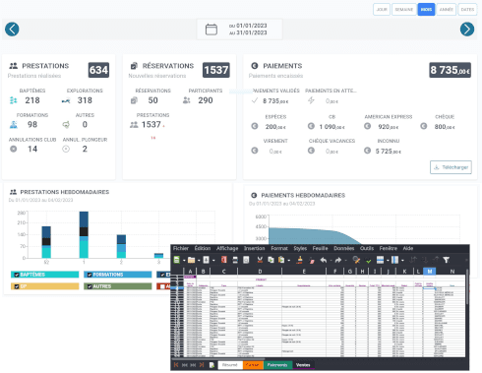Select the ANNÉE period button
Image resolution: width=482 pixels, height=373 pixels.
(x=447, y=10)
